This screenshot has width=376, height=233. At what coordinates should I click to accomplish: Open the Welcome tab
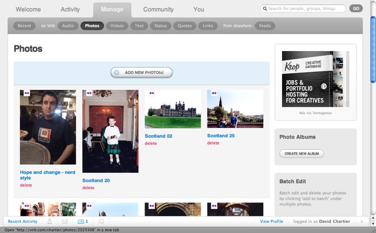[28, 9]
